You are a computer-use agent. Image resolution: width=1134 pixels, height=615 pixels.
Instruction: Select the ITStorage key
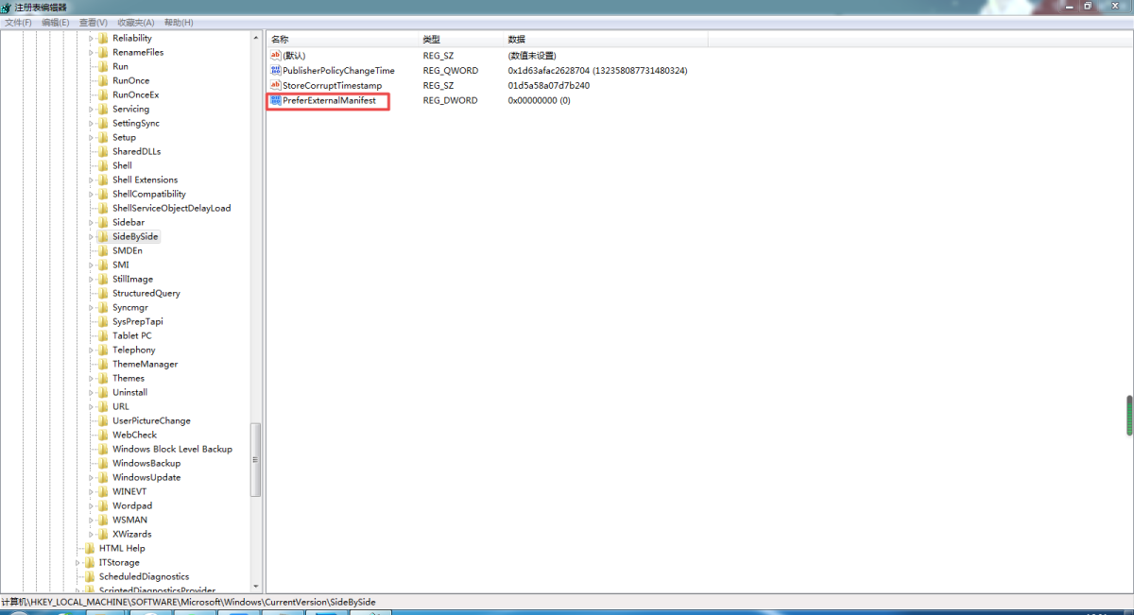tap(119, 562)
